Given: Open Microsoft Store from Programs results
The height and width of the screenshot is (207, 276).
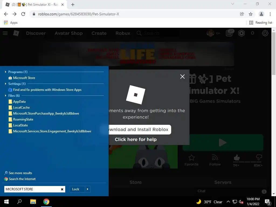Looking at the screenshot, I should tap(22, 78).
